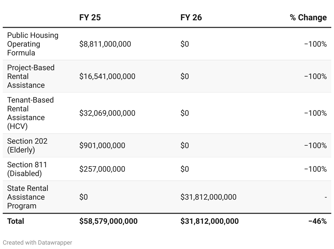This screenshot has height=249, width=334.
Task: Select the Section 202 (Elderly) row label
Action: click(27, 146)
